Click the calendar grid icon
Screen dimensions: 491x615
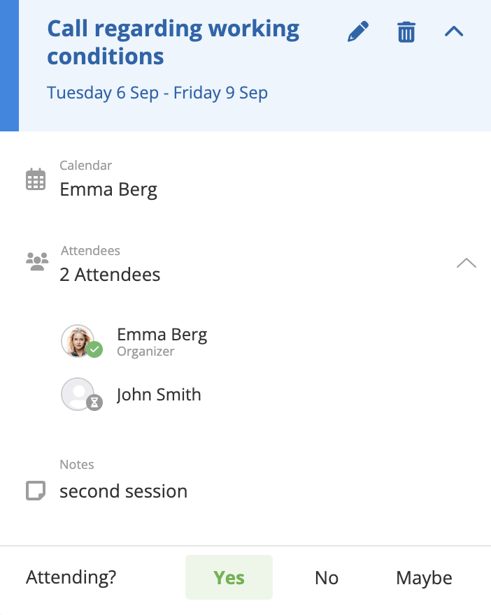coord(36,180)
